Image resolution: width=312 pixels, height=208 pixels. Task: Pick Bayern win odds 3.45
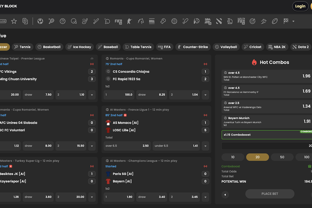pyautogui.click(x=184, y=197)
